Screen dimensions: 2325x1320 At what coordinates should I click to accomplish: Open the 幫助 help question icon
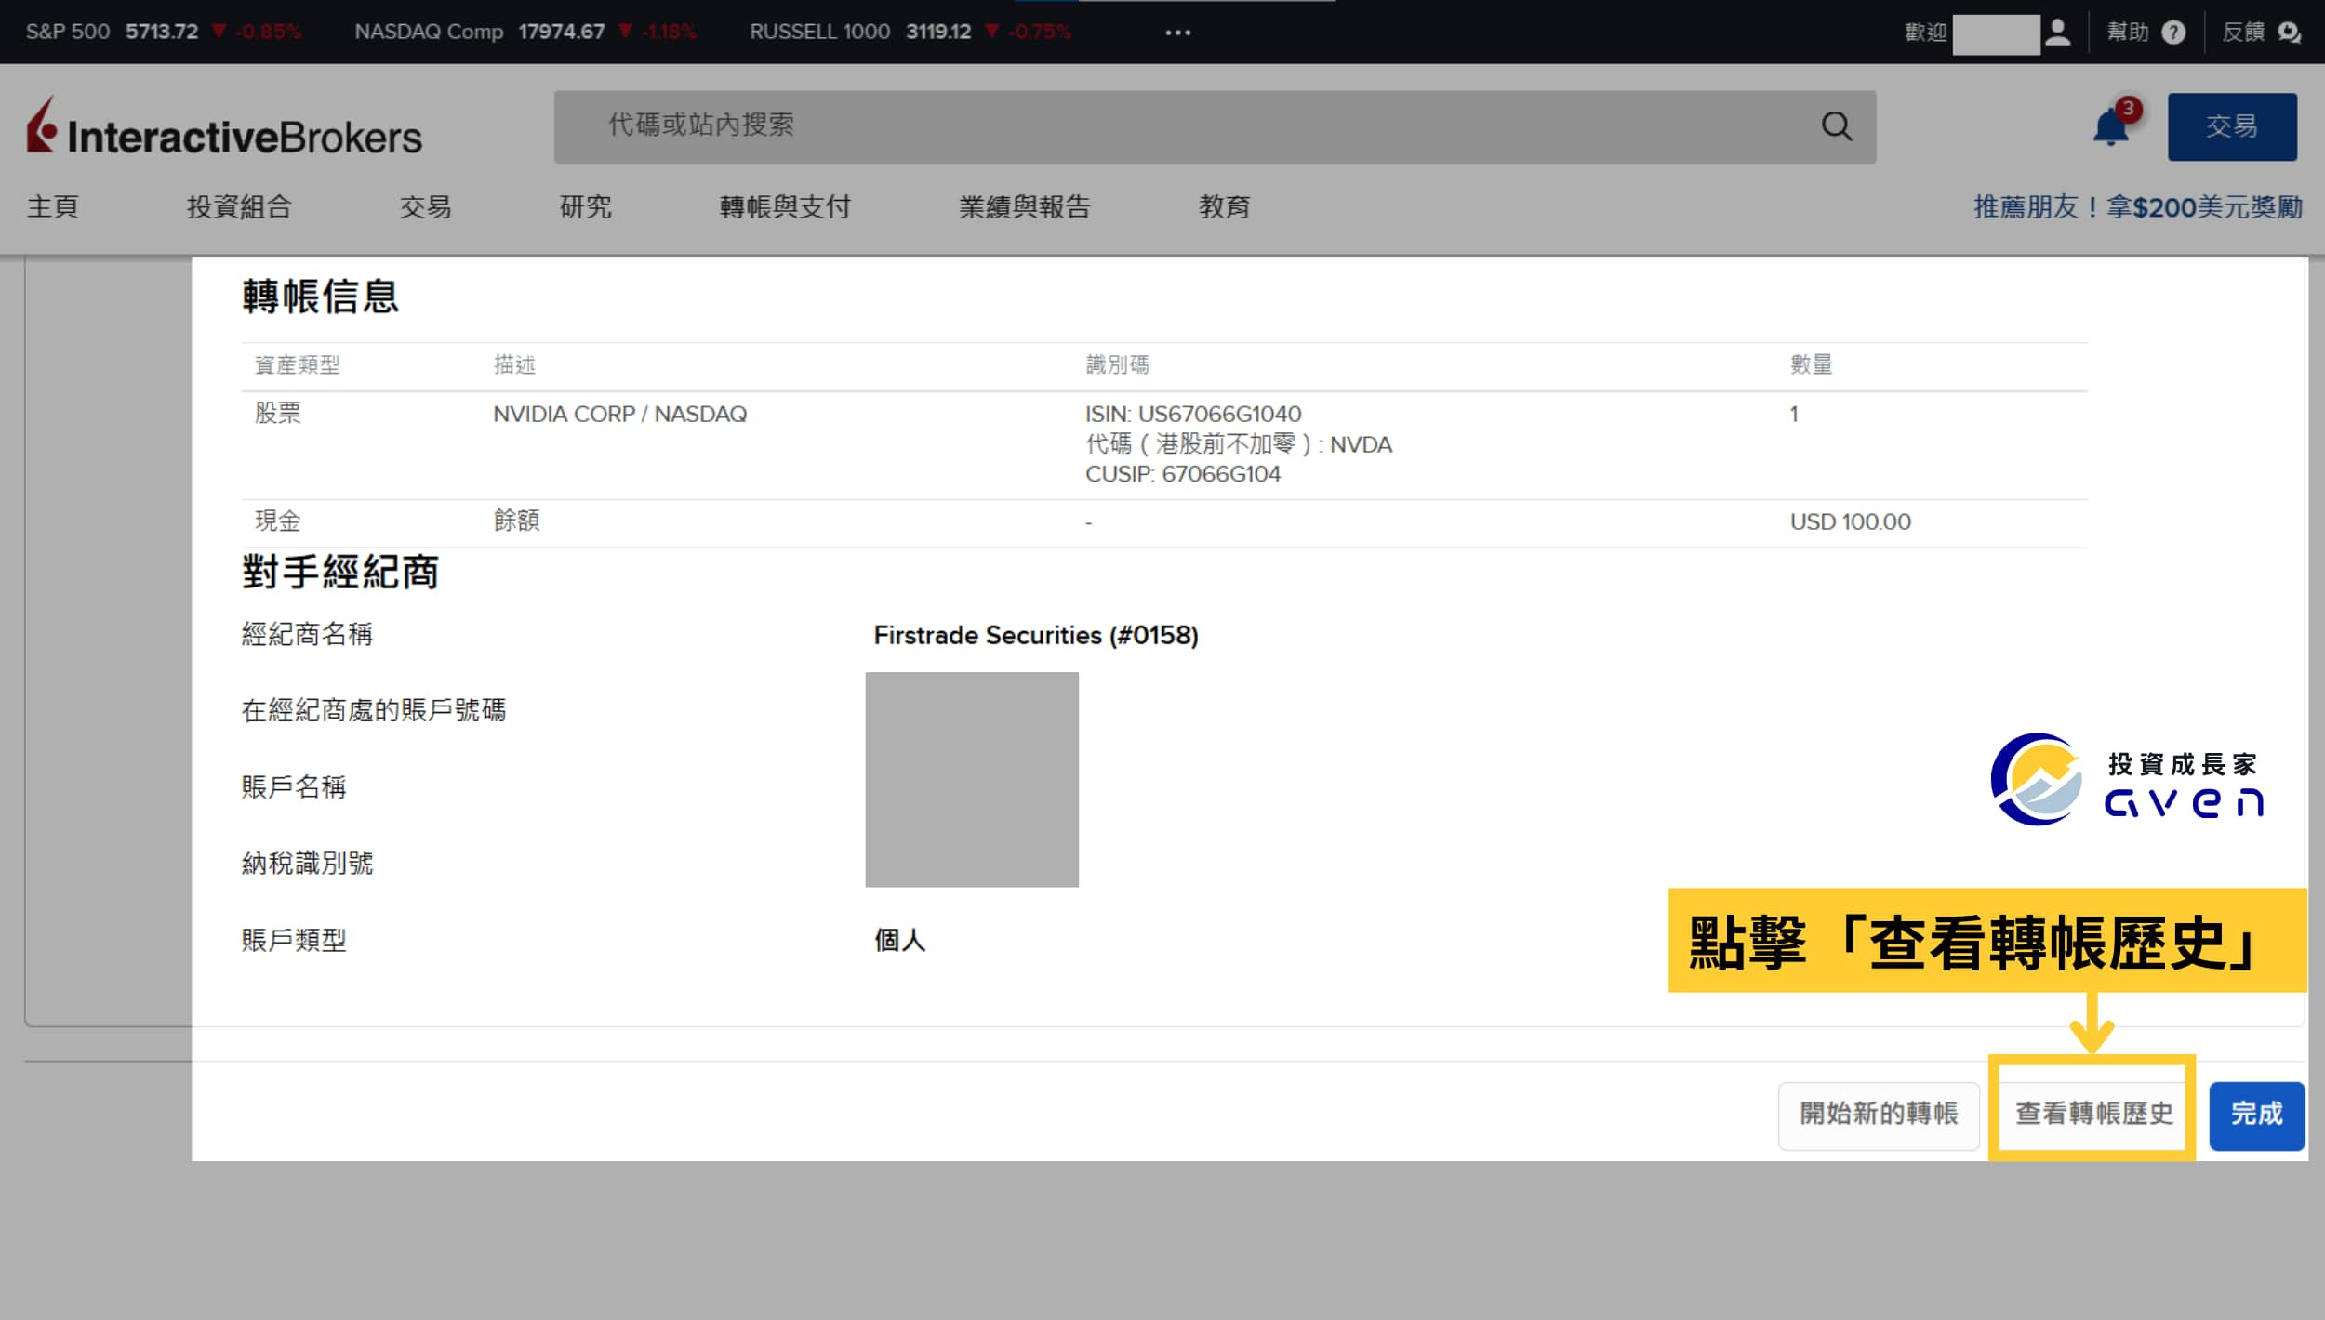point(2173,33)
